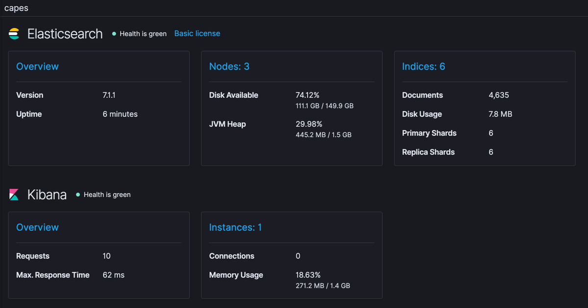
Task: Select the Kibana Overview panel heading
Action: pos(38,227)
